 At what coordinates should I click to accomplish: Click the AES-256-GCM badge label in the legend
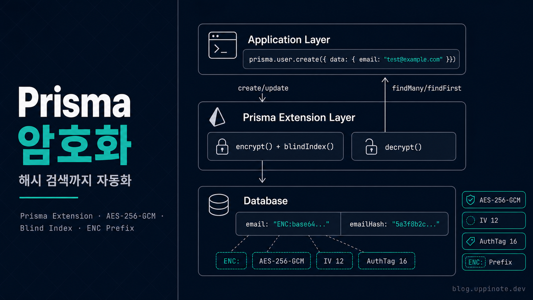click(500, 200)
